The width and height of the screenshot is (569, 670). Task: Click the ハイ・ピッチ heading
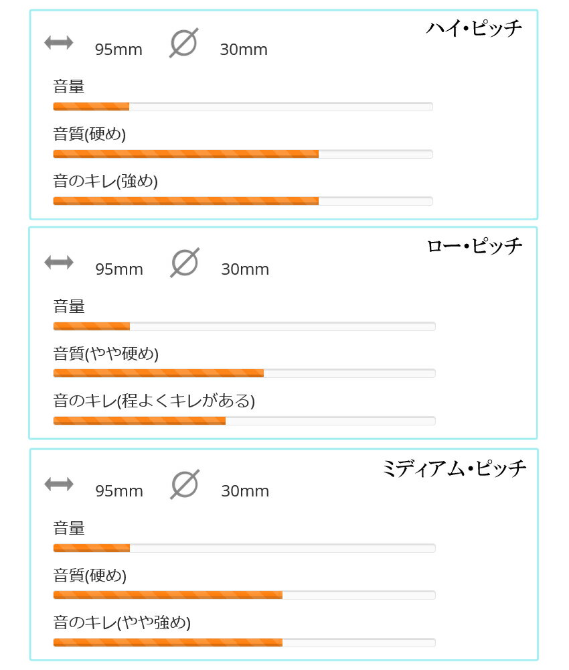coord(474,29)
